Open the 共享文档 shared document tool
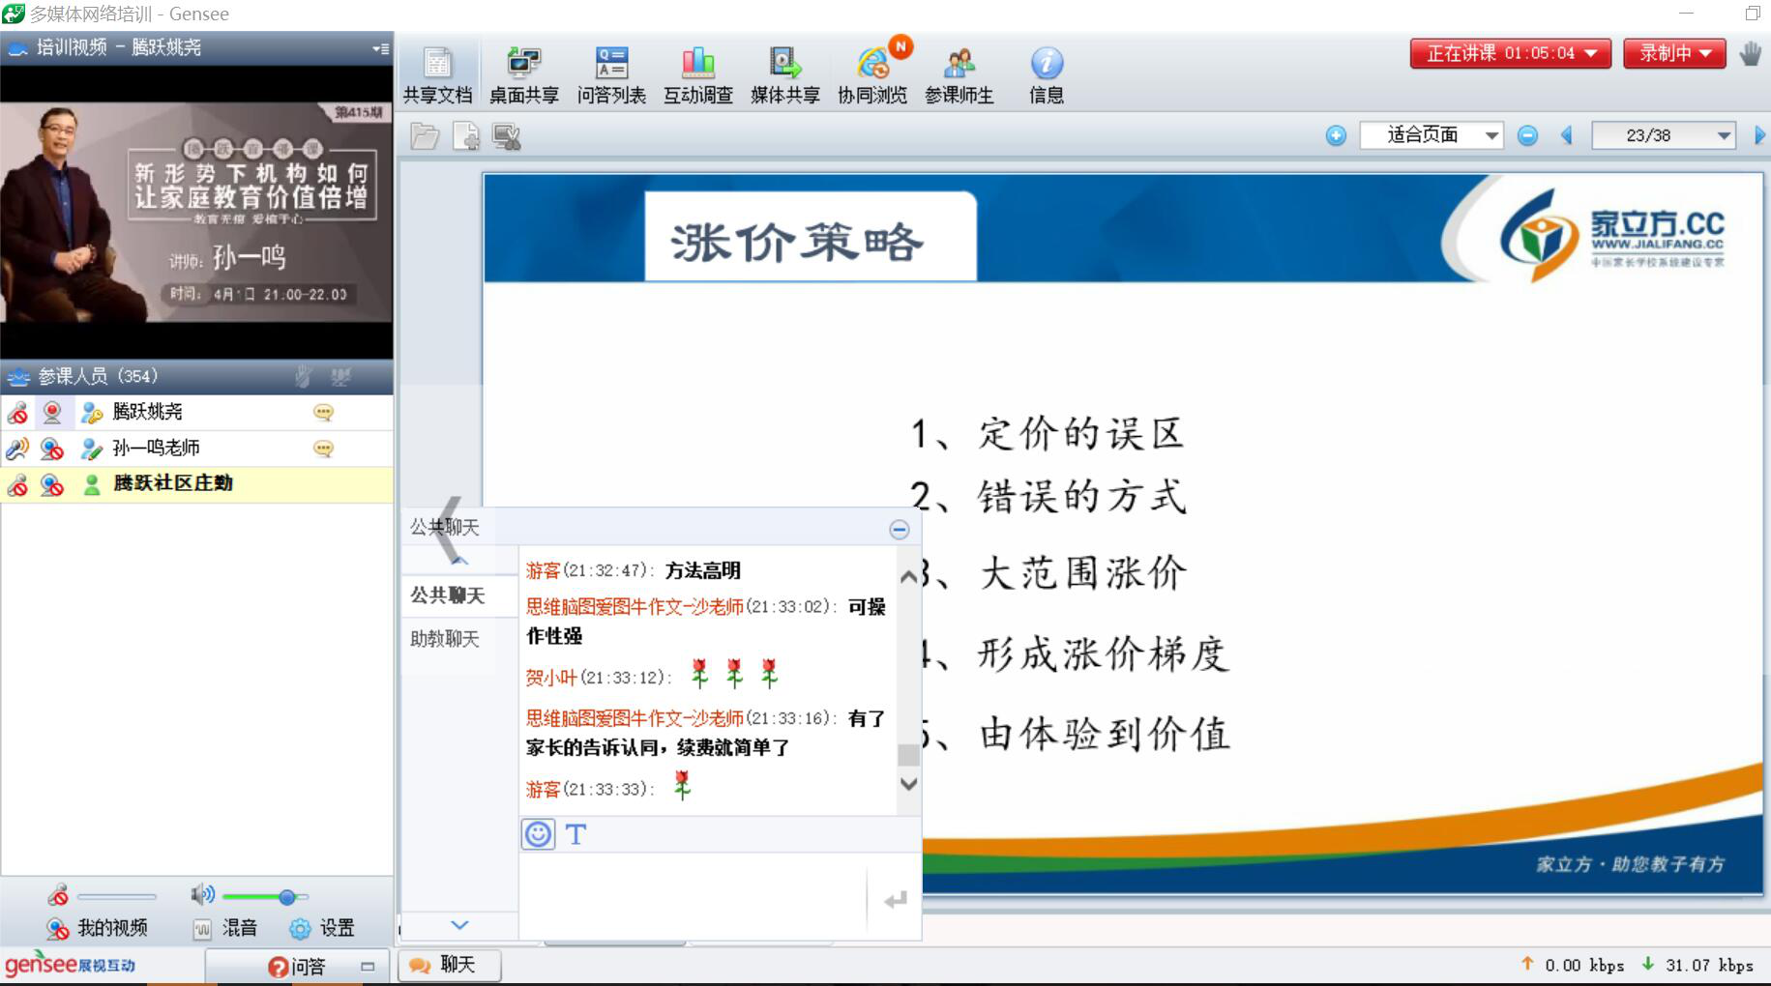The height and width of the screenshot is (986, 1771). 437,74
